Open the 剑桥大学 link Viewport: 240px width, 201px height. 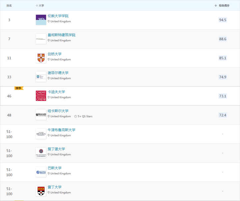54,54
